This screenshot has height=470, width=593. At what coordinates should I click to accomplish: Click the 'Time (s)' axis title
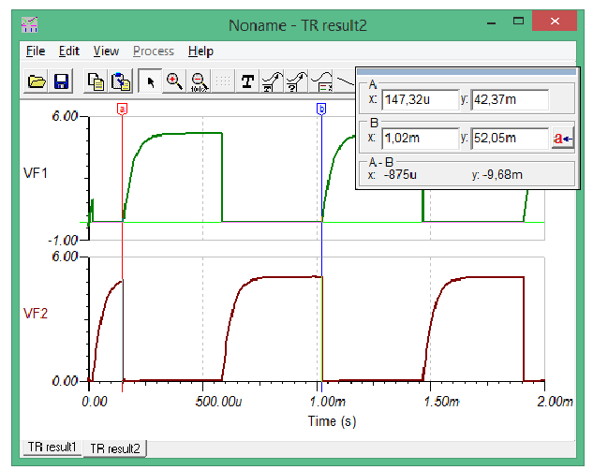point(332,421)
